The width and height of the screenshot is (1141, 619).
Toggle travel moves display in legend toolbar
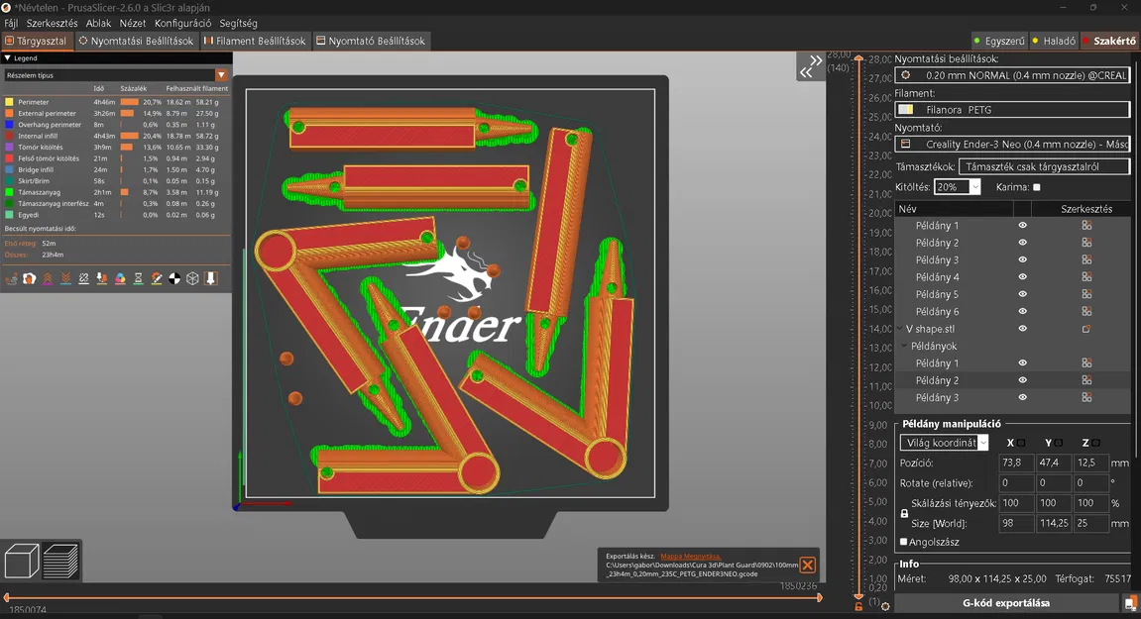11,278
